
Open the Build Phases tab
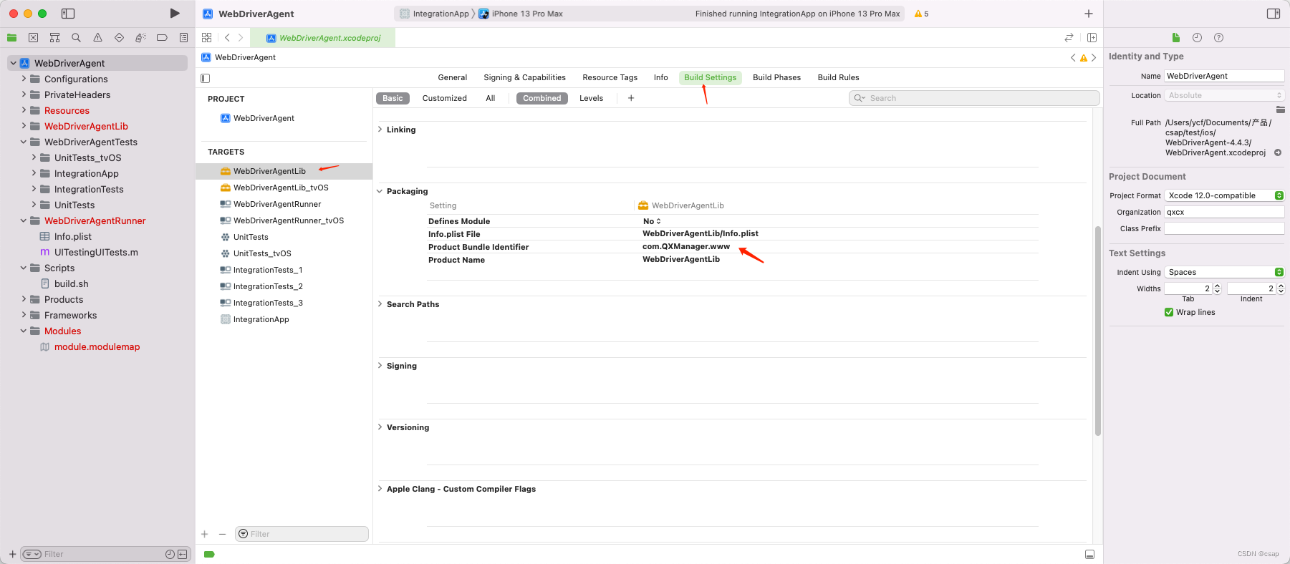[x=777, y=77]
